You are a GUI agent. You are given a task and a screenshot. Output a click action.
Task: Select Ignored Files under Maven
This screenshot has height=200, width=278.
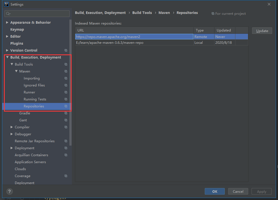pyautogui.click(x=34, y=85)
